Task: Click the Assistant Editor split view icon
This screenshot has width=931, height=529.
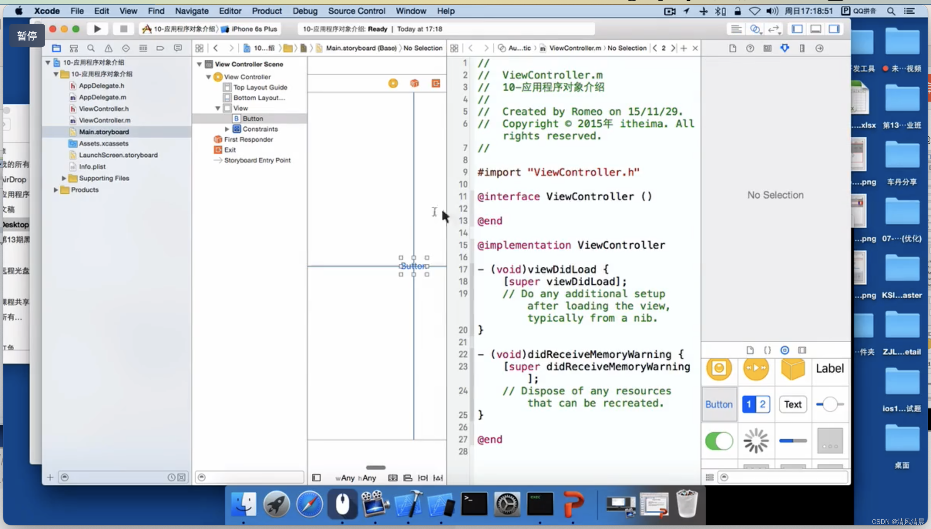Action: pyautogui.click(x=755, y=29)
